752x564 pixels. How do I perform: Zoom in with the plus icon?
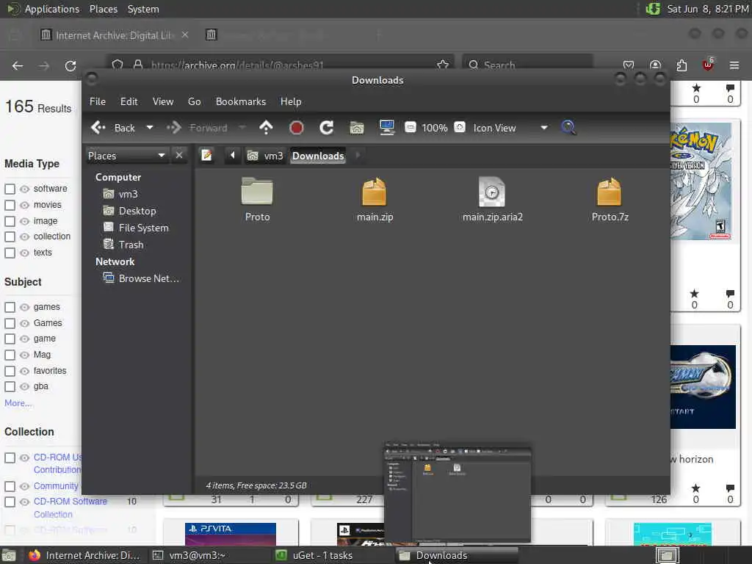460,127
